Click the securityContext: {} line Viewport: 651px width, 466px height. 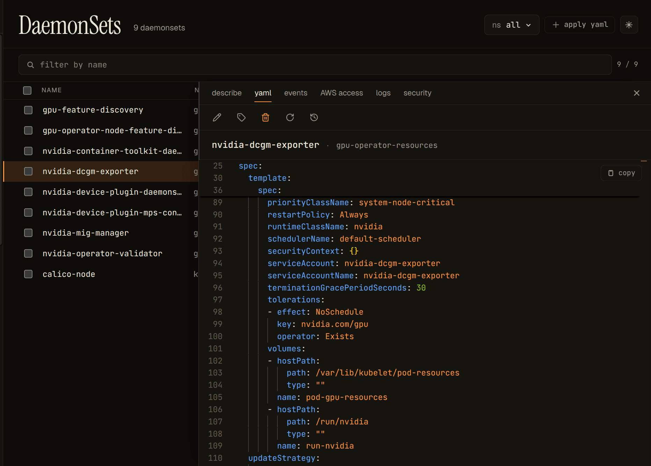[313, 251]
